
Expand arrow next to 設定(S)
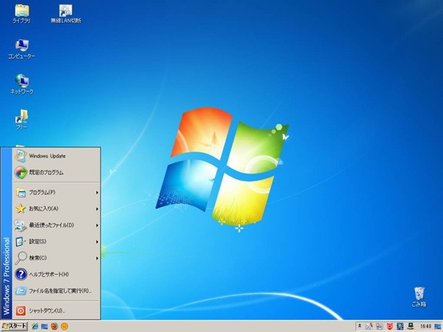pos(97,241)
